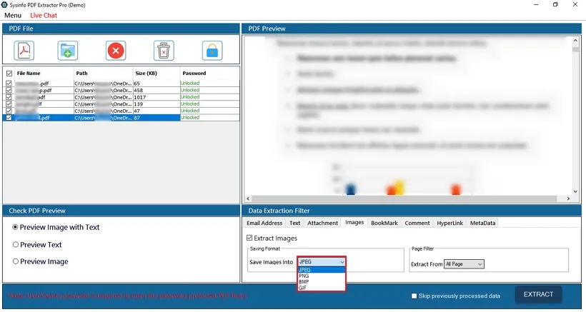Uncheck the checkbox for the 65 KB file
The height and width of the screenshot is (312, 586).
[x=9, y=84]
